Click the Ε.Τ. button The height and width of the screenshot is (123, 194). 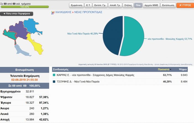tap(88, 5)
